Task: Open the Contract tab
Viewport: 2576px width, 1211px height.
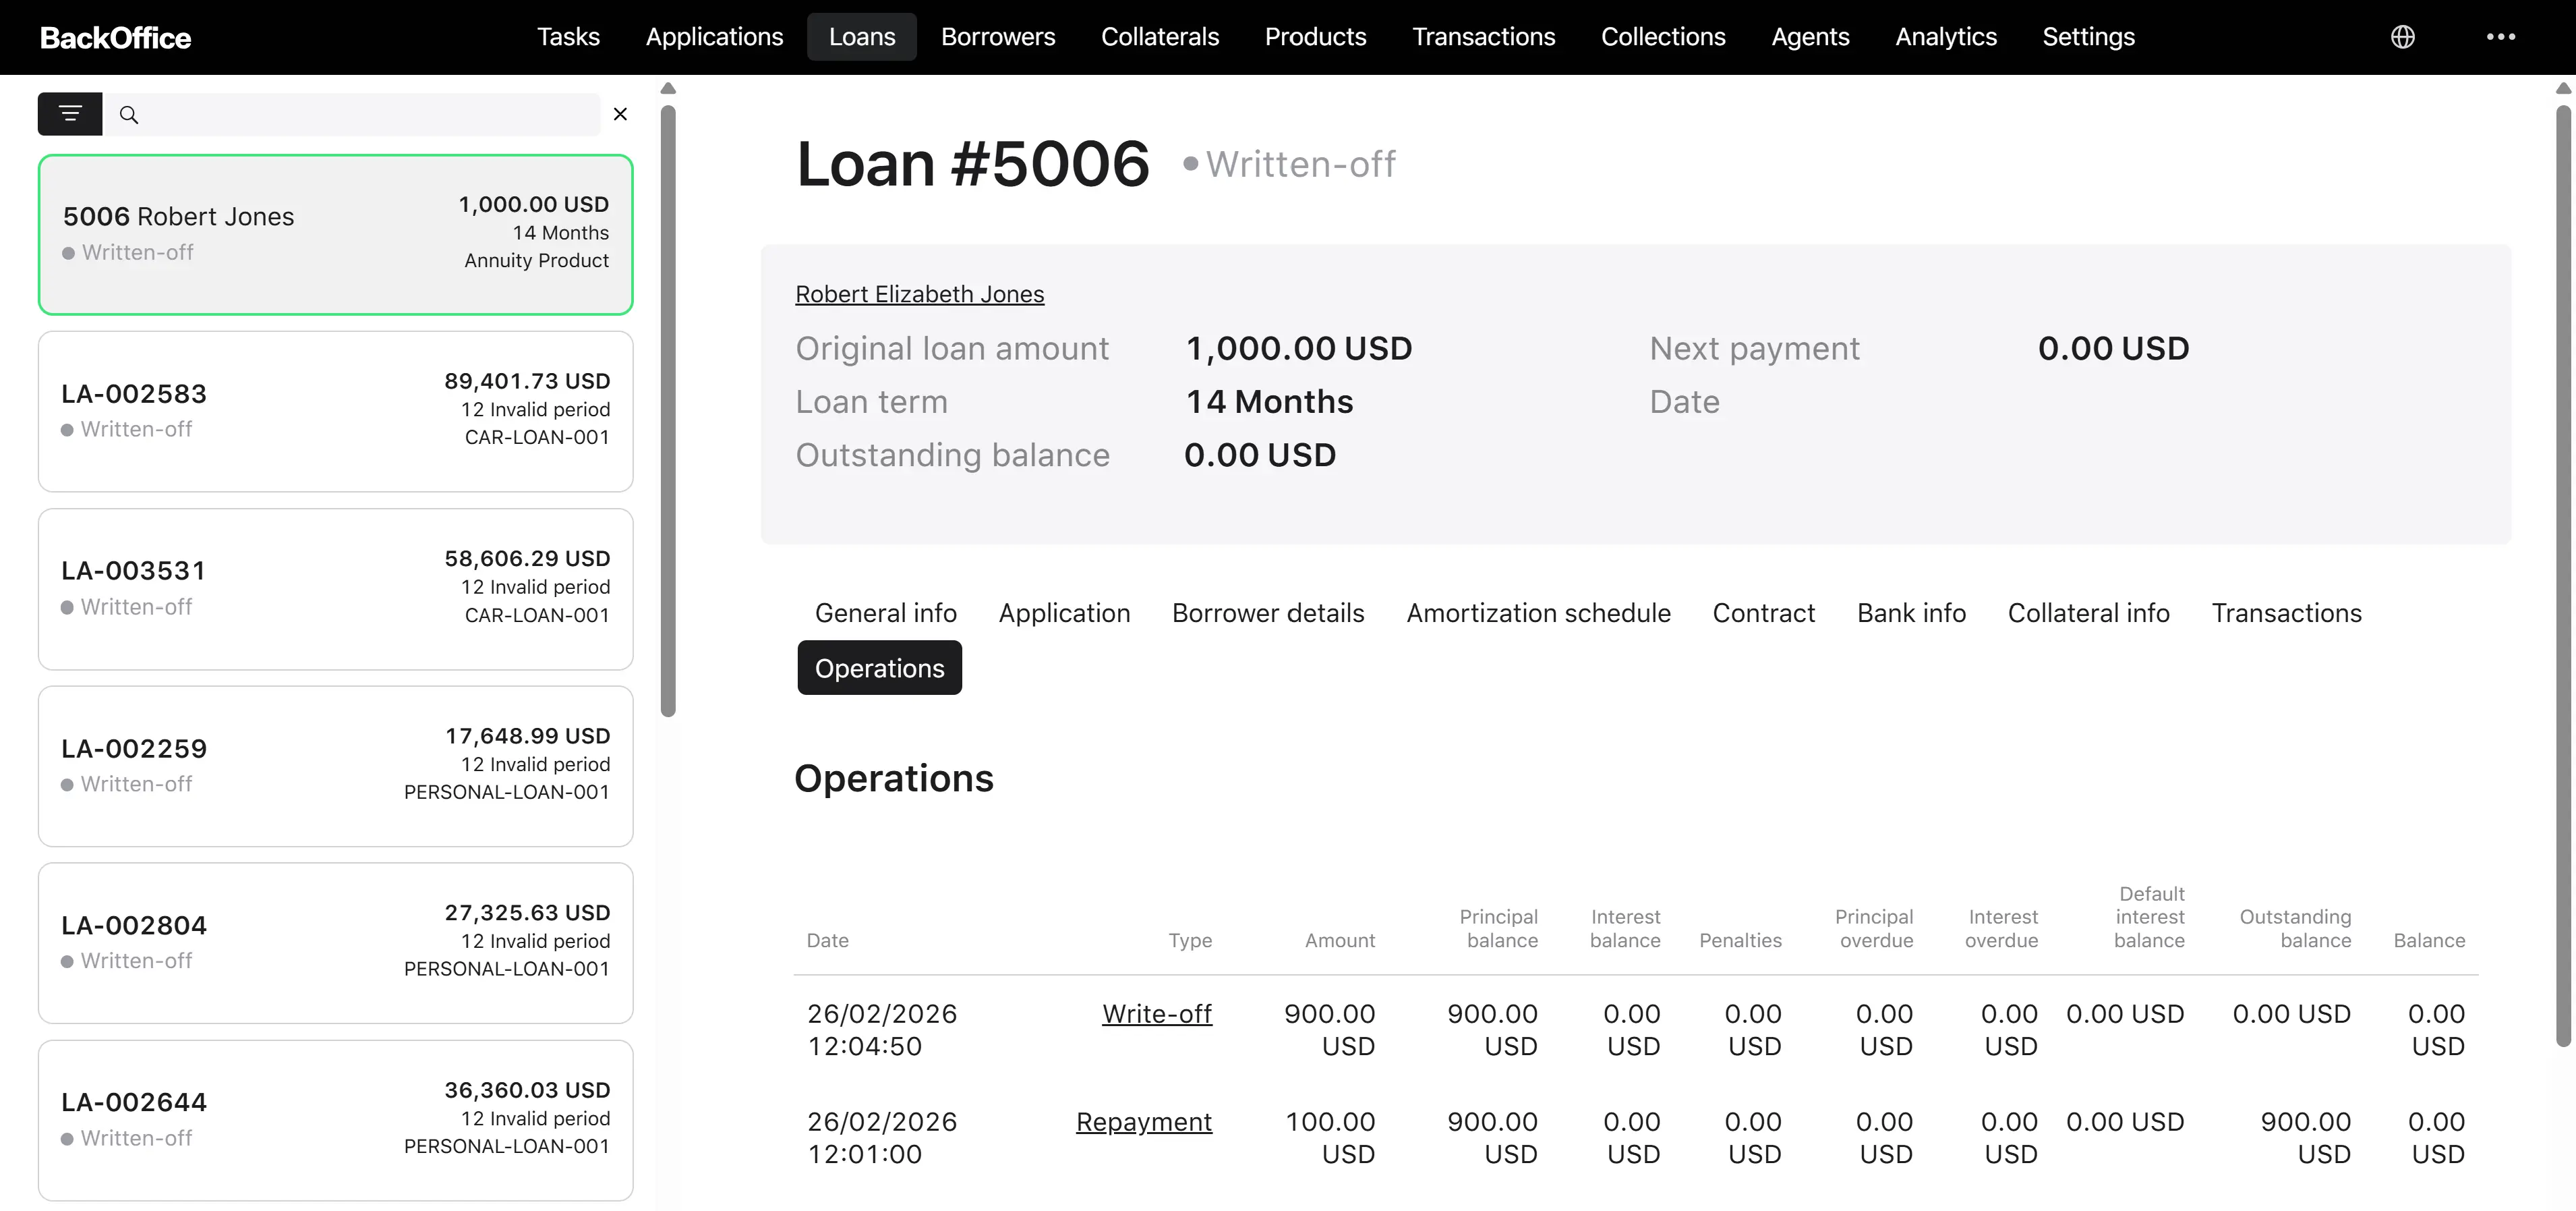Action: [1763, 613]
